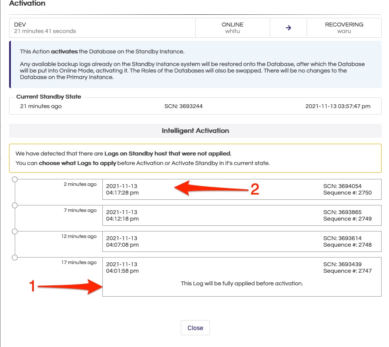Click the yellow unapplied logs warning notice
The width and height of the screenshot is (389, 347).
(x=195, y=159)
